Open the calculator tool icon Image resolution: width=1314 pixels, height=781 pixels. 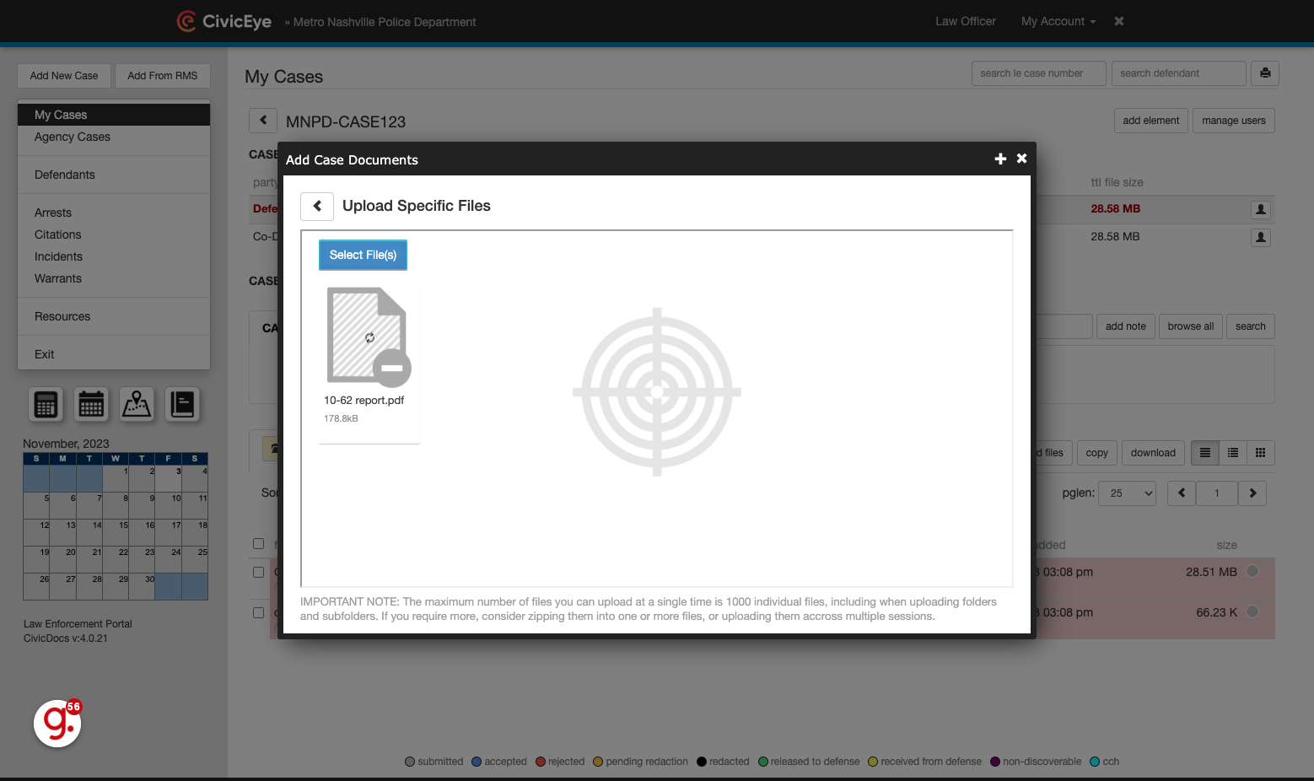46,405
